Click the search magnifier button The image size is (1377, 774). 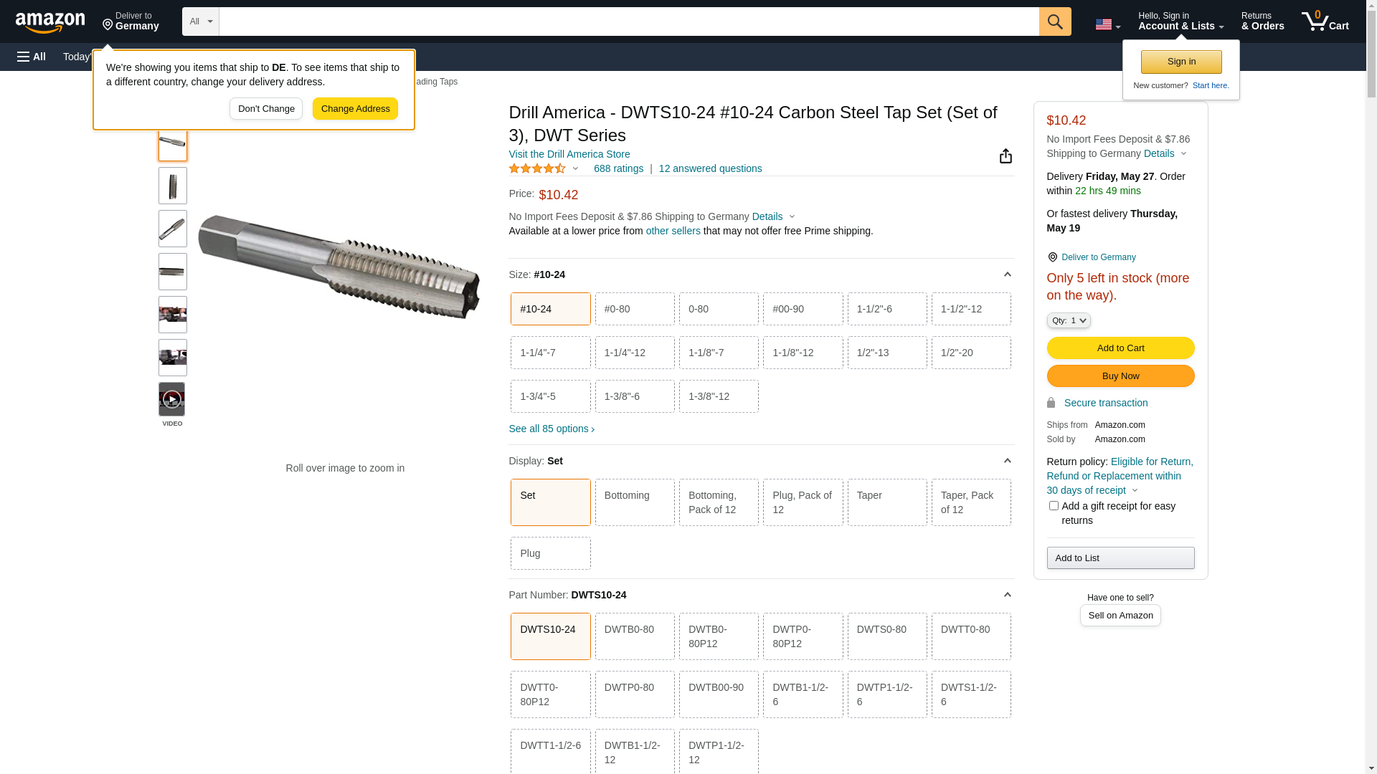[x=1054, y=21]
